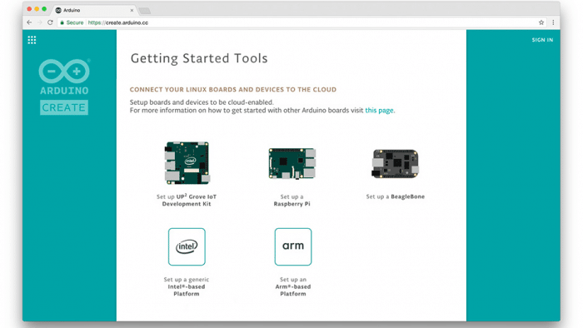The width and height of the screenshot is (583, 328).
Task: Click the browser forward arrow
Action: 39,22
